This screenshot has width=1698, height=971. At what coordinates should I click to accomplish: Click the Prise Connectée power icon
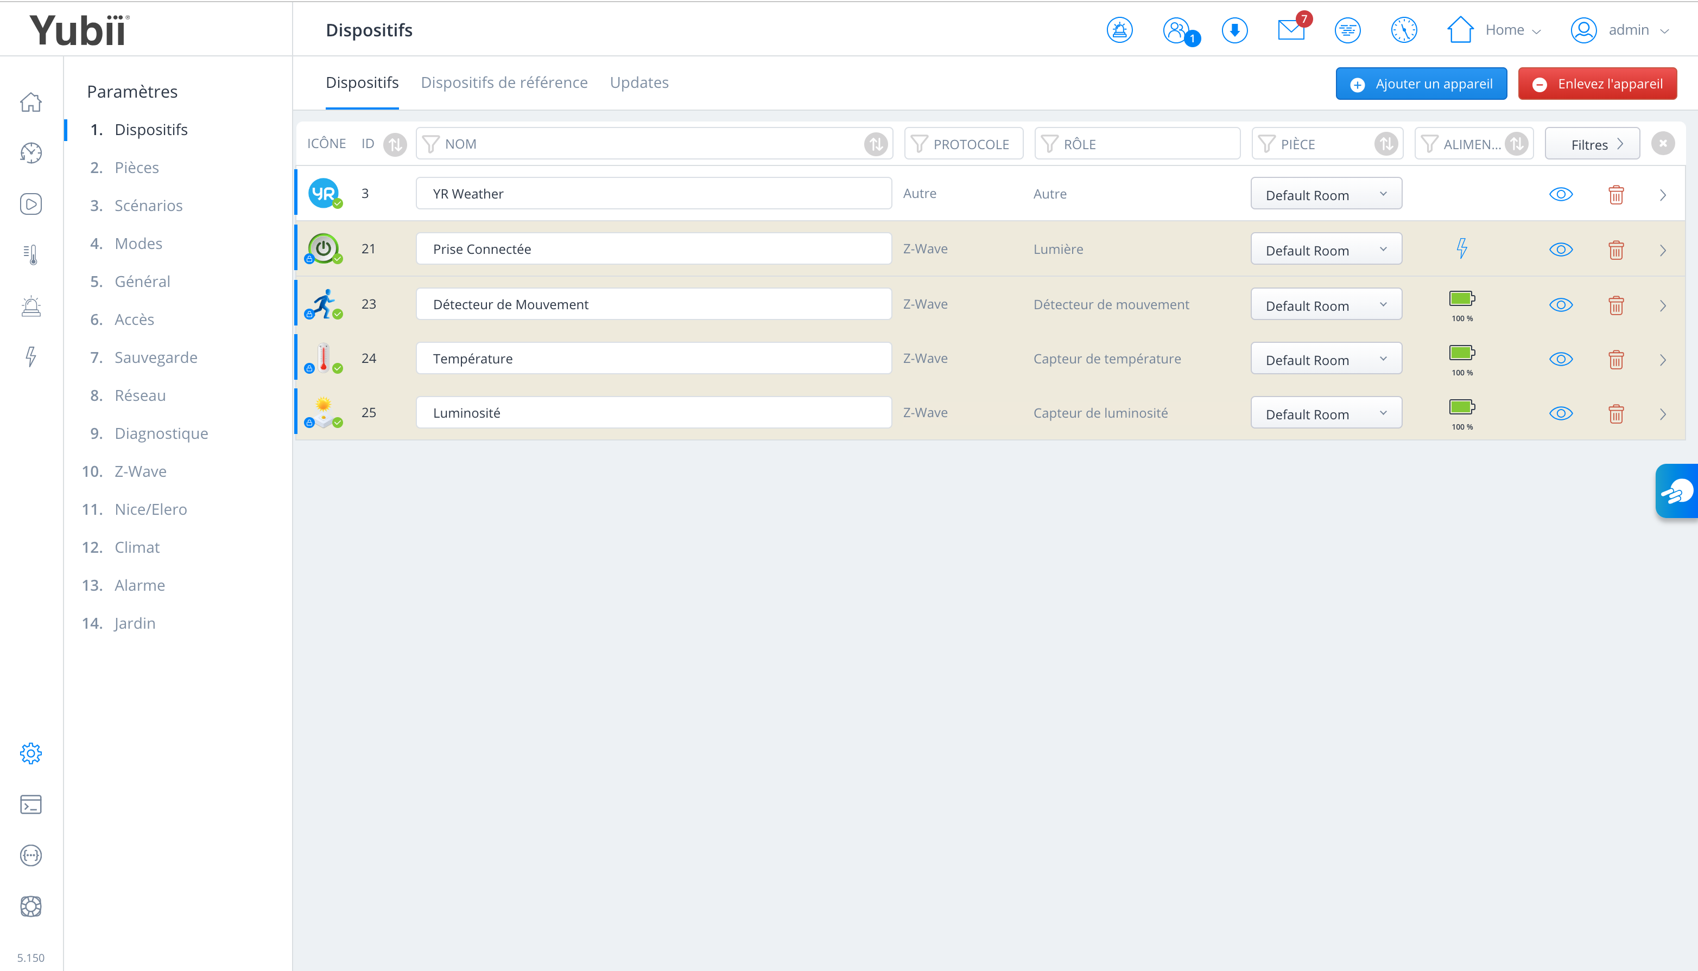[x=324, y=249]
